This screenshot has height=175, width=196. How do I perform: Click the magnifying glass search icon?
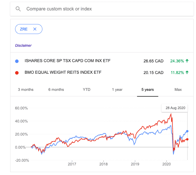[18, 9]
